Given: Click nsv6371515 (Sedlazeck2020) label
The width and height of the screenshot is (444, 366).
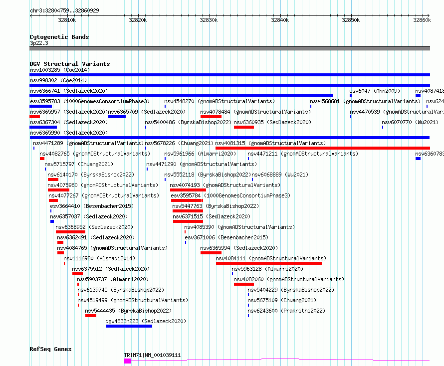Looking at the screenshot, I should pyautogui.click(x=212, y=216).
